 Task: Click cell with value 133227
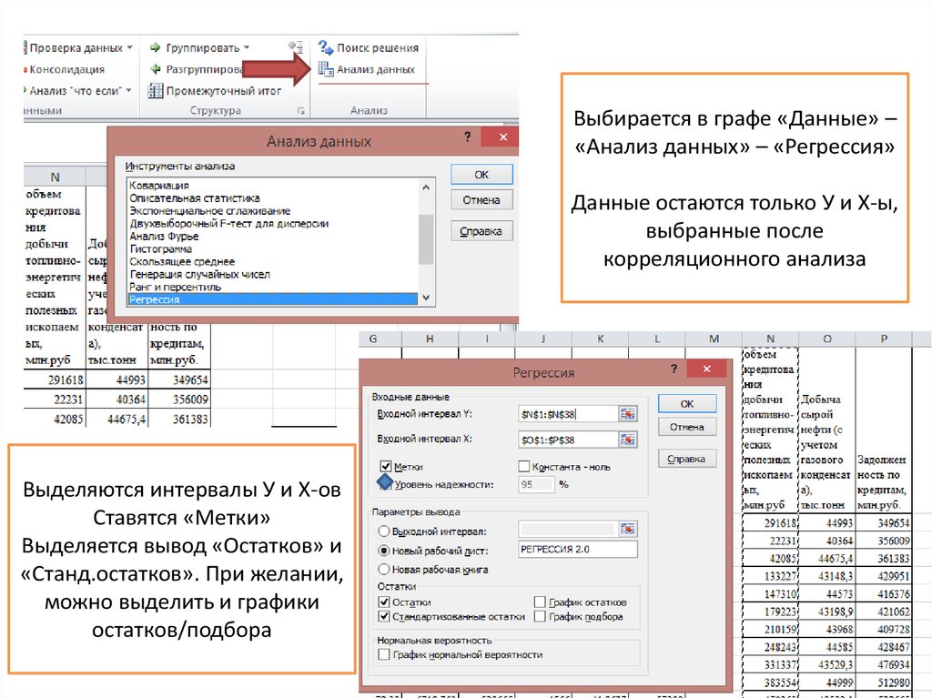770,575
